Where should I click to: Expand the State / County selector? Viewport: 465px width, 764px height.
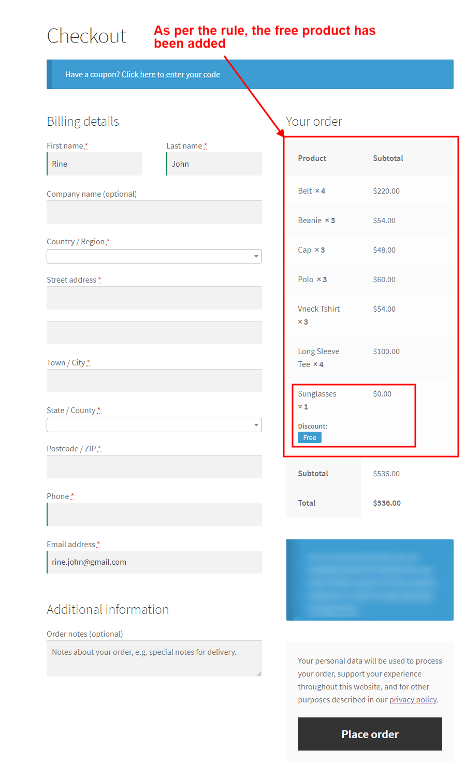[154, 424]
